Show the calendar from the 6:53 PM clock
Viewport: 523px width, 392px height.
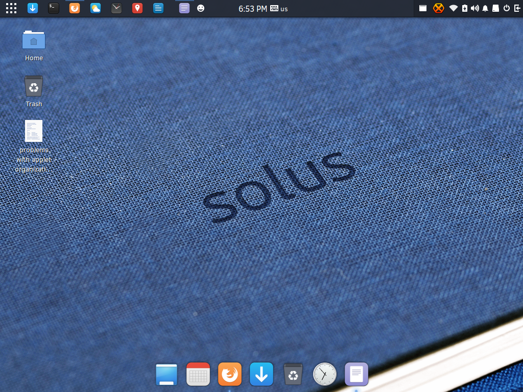tap(252, 9)
